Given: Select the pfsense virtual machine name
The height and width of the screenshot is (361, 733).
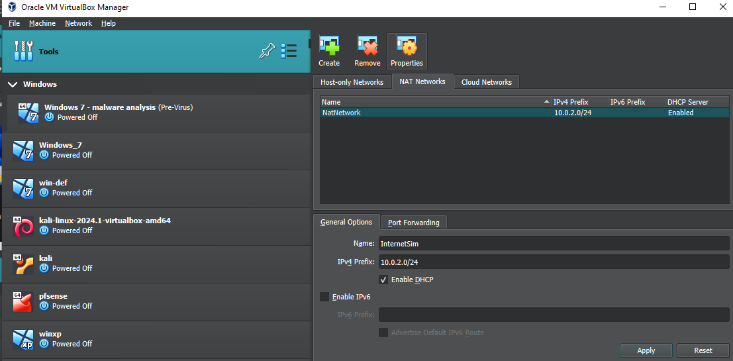Looking at the screenshot, I should pyautogui.click(x=53, y=296).
